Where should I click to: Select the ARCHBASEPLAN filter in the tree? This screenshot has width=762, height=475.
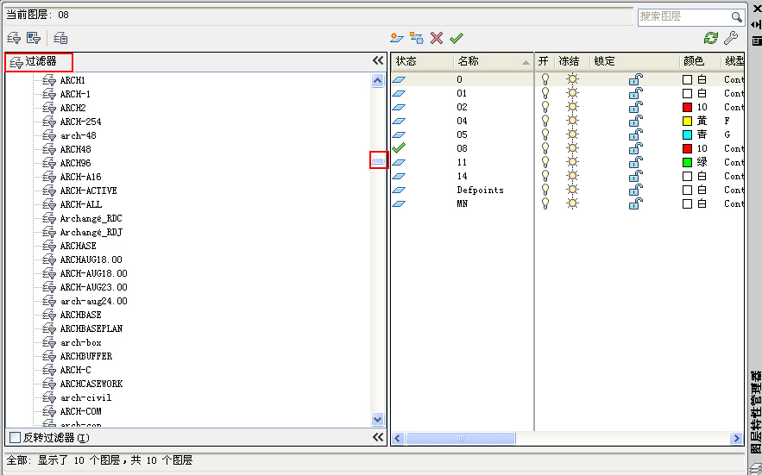tap(91, 328)
